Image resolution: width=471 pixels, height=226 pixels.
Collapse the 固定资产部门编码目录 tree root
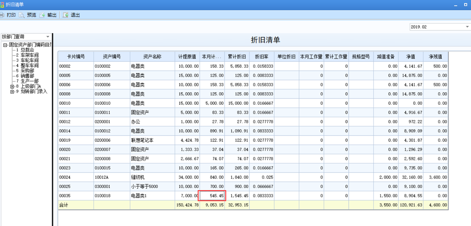click(x=5, y=45)
